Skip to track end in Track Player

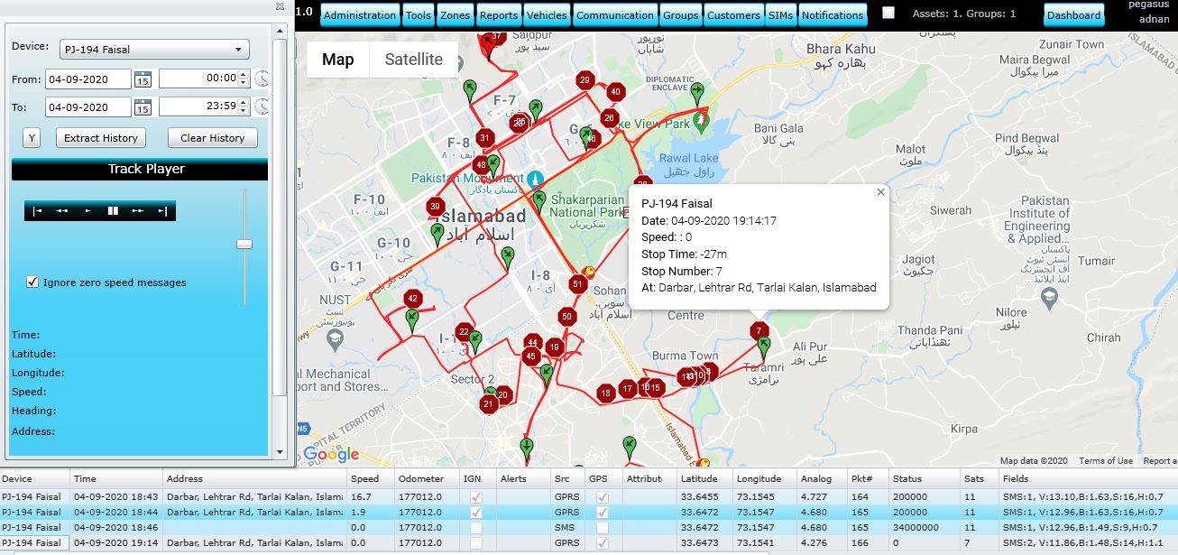point(162,211)
